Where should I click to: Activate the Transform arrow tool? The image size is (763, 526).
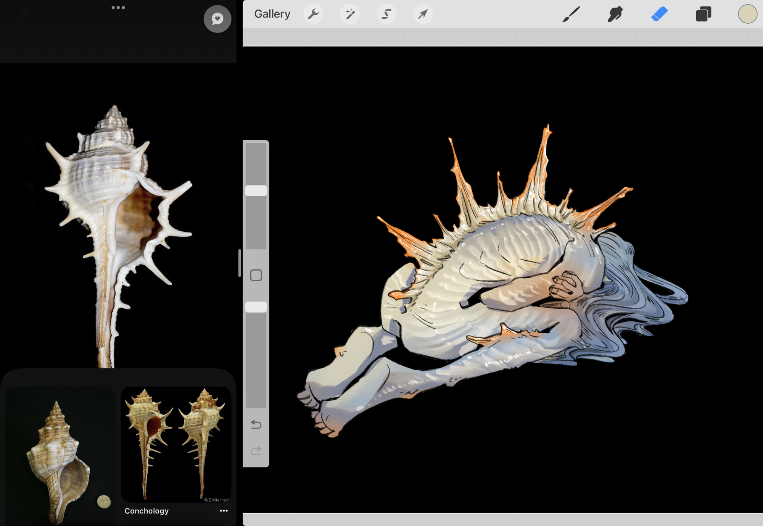(x=423, y=14)
